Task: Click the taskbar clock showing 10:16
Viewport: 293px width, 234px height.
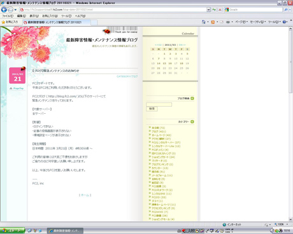Action: (287, 230)
